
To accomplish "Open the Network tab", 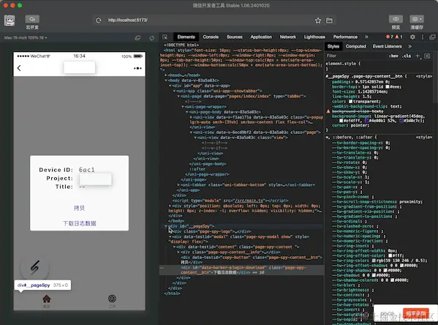I will 288,37.
